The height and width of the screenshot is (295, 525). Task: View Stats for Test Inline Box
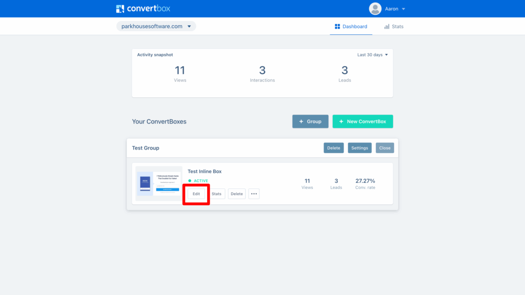click(217, 194)
